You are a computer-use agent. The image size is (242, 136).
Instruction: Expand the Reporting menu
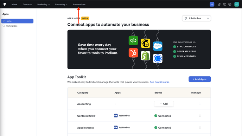tap(61, 5)
